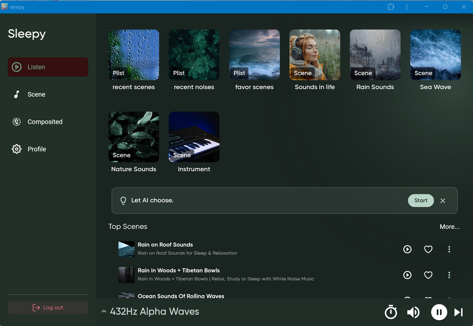Expand the now-playing bar with the chevron
This screenshot has width=473, height=326.
[x=104, y=311]
